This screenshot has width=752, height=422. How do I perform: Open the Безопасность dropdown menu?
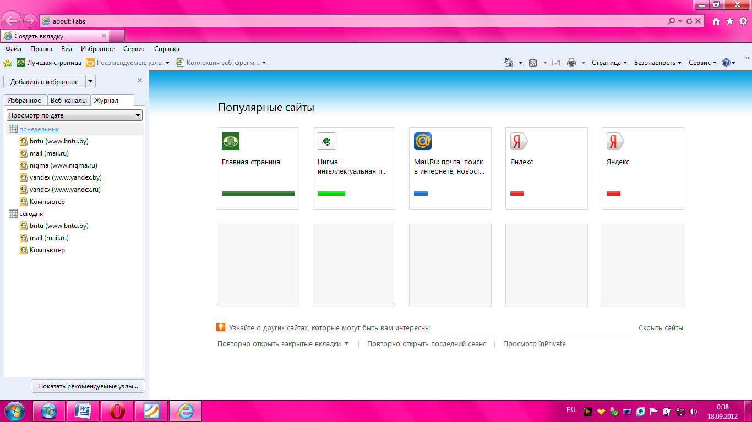pos(658,63)
